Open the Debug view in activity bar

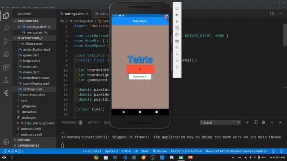click(6, 54)
